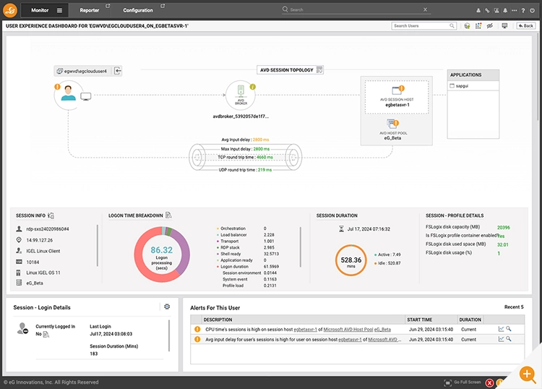
Task: Open graph icon for Avg input delay alert
Action: point(501,339)
